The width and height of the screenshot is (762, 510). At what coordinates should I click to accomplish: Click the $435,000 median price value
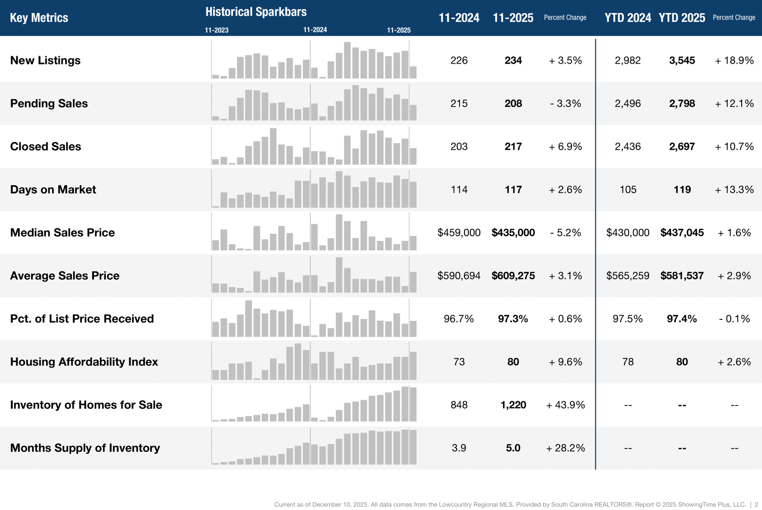[x=513, y=233]
